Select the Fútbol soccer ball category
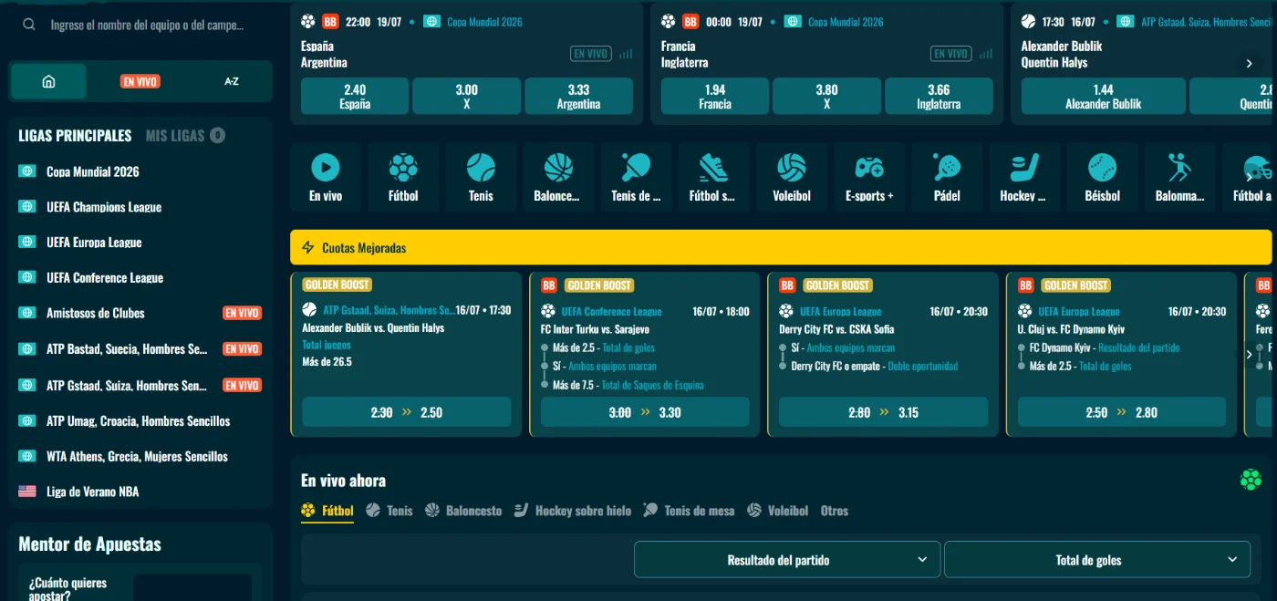1277x601 pixels. (x=403, y=177)
